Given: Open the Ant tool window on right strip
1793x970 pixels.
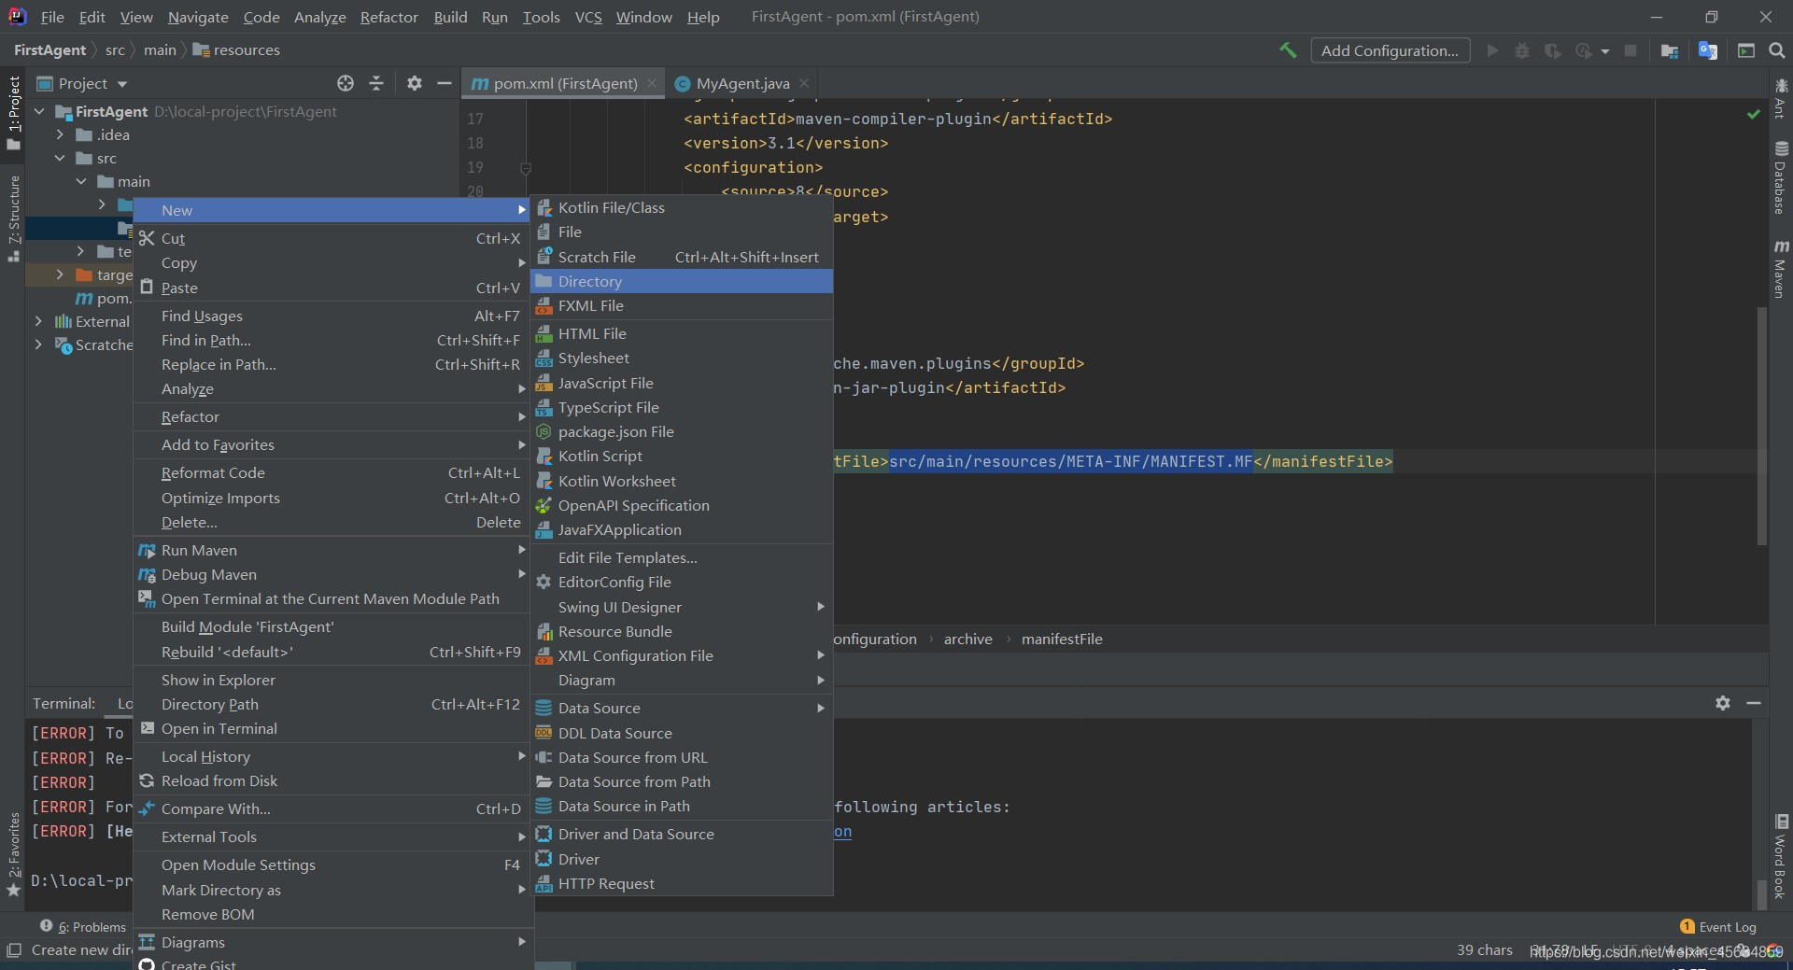Looking at the screenshot, I should point(1781,98).
